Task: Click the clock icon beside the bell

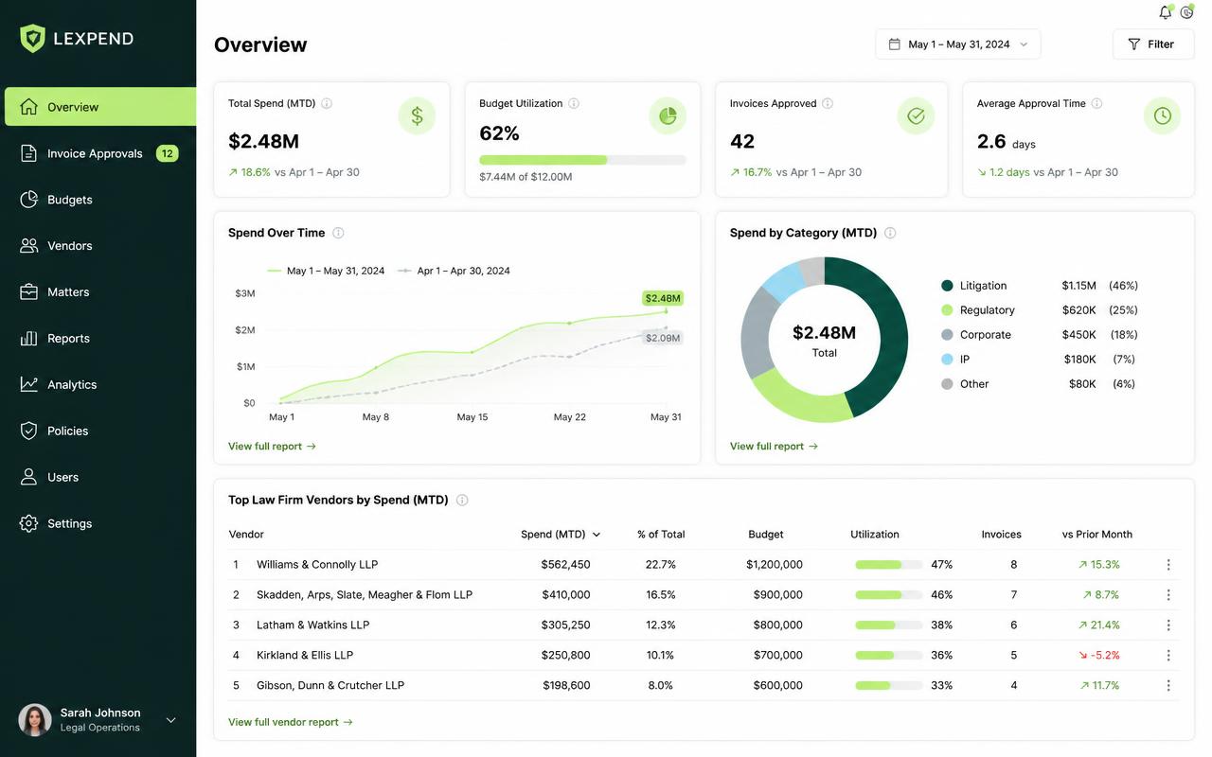Action: click(1186, 12)
